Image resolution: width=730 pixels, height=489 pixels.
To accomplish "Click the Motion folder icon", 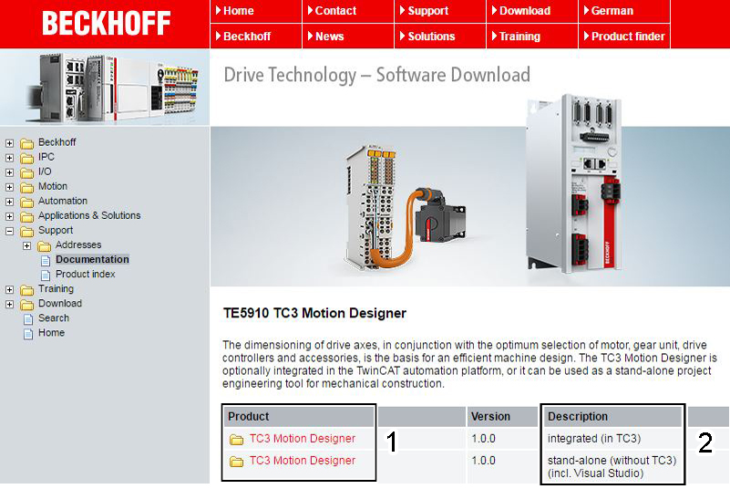I will point(27,187).
